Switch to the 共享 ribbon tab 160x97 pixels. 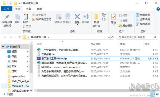pos(28,9)
